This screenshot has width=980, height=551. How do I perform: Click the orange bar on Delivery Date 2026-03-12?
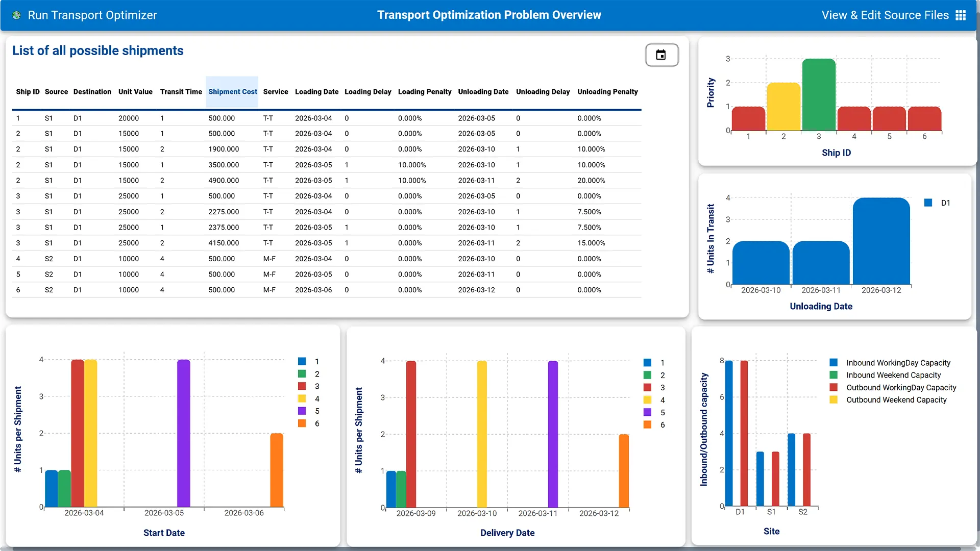(624, 471)
